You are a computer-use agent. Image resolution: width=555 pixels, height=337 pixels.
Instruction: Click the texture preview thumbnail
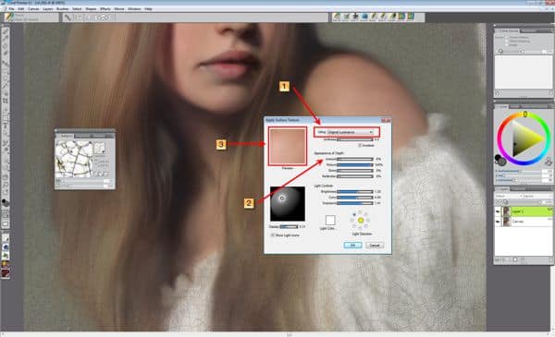click(288, 146)
